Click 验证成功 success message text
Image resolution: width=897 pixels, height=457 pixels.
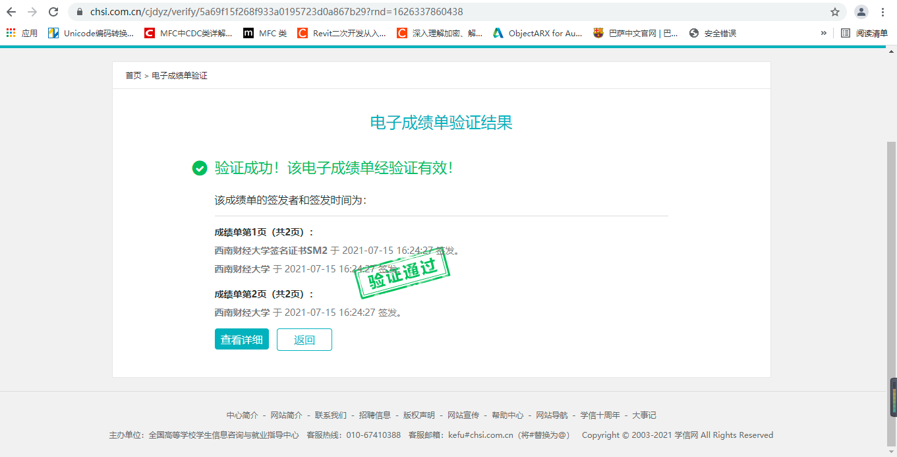[x=334, y=168]
